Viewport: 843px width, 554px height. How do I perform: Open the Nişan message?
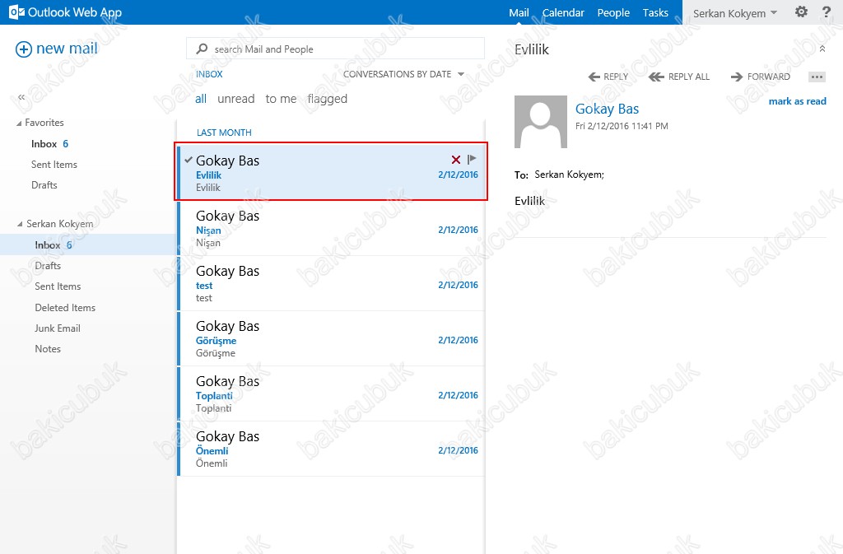coord(331,228)
